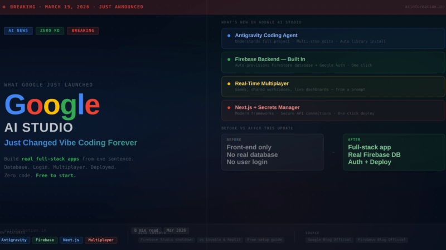Click the large Google logo
The height and width of the screenshot is (250, 446).
[52, 105]
